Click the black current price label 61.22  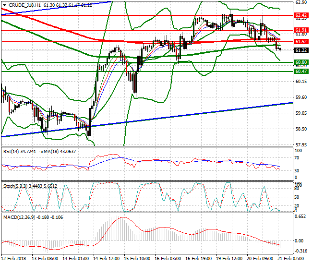[301, 50]
